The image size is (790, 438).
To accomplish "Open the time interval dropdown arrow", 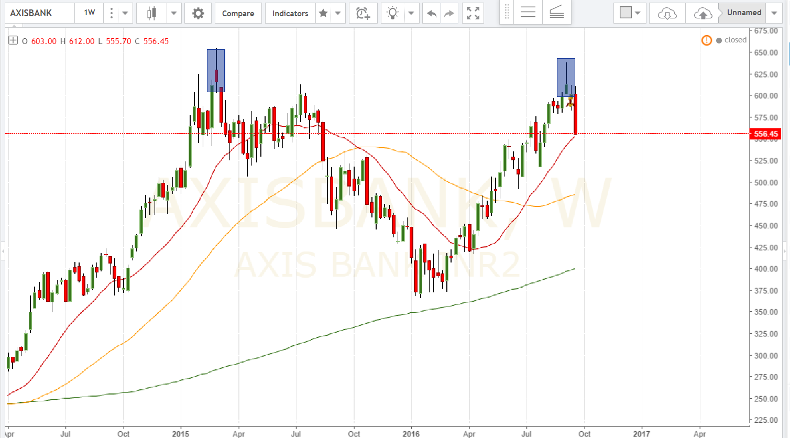I will (125, 13).
